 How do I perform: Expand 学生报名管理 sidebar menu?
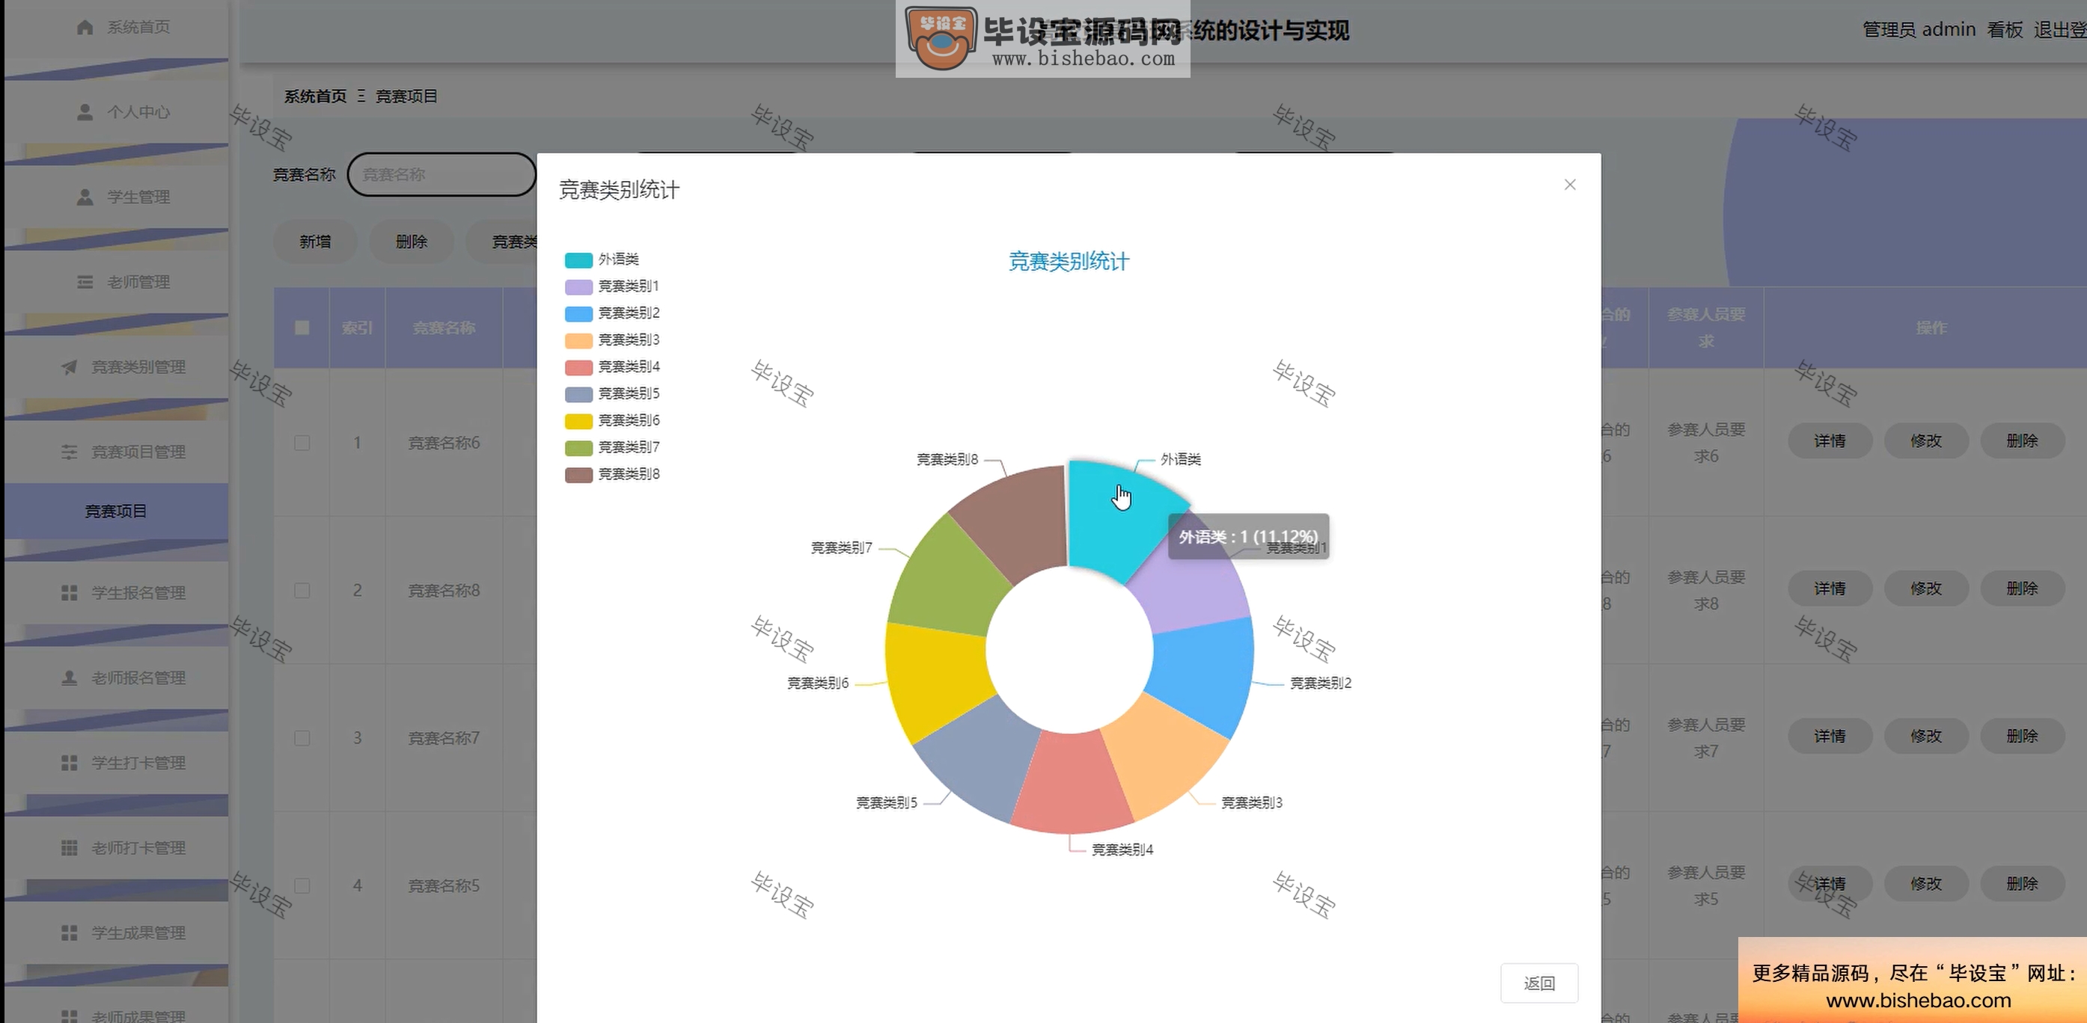[116, 593]
